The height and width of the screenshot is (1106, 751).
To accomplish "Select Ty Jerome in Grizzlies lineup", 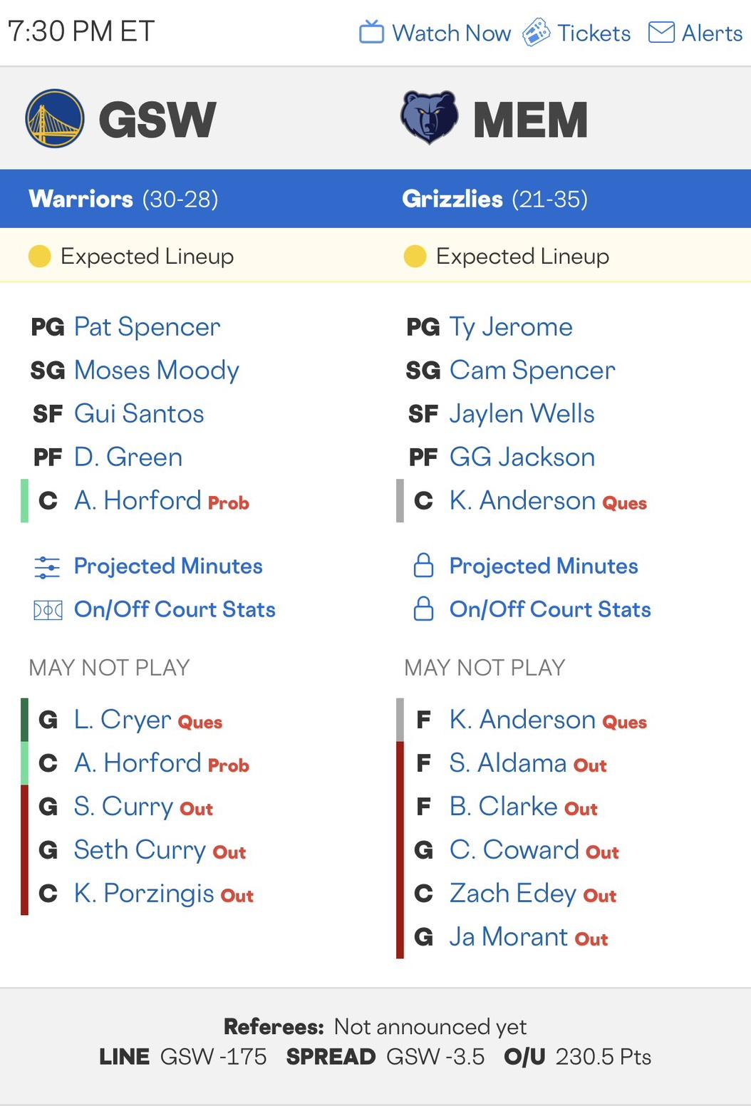I will 511,327.
